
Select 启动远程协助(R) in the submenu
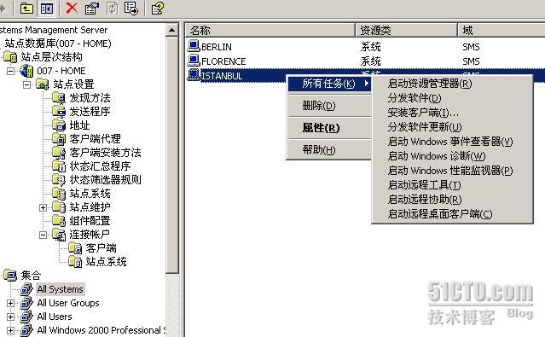pos(452,200)
